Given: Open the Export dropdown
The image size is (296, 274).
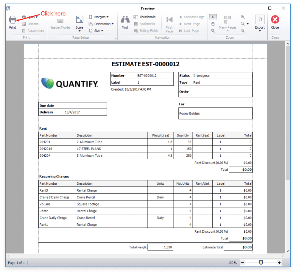Looking at the screenshot, I should pos(260,24).
